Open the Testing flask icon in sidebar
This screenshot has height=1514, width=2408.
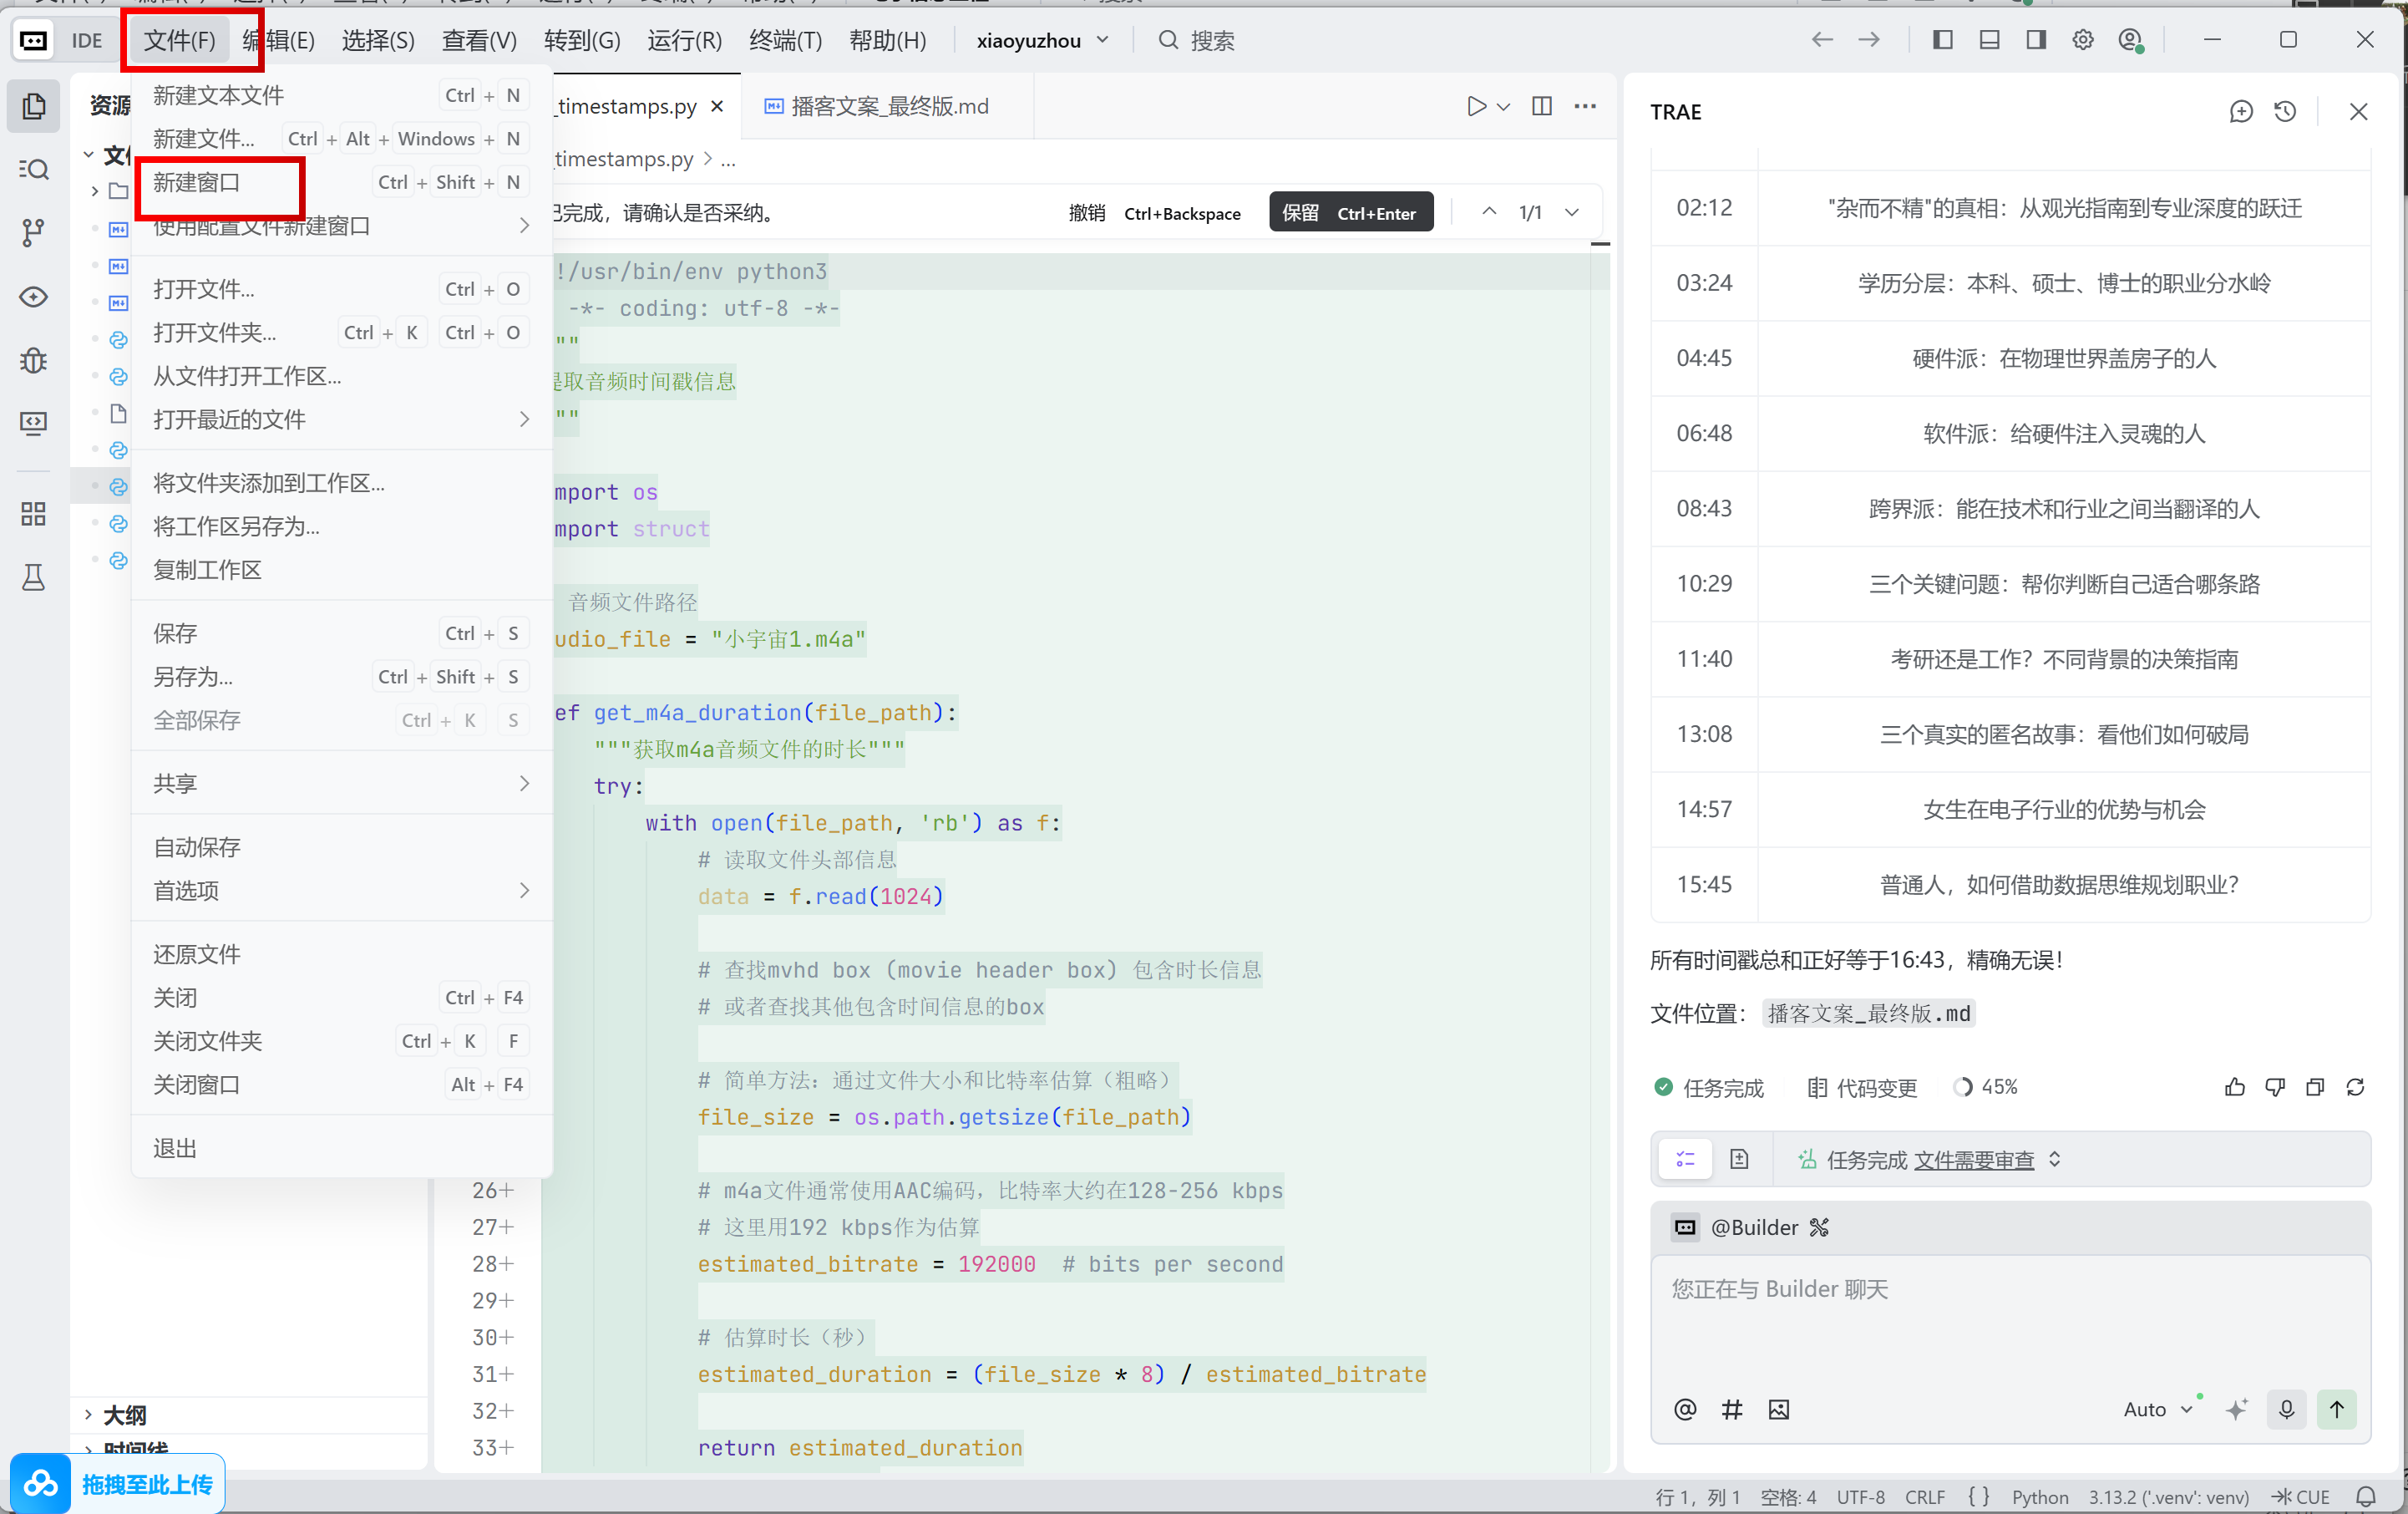pos(33,577)
